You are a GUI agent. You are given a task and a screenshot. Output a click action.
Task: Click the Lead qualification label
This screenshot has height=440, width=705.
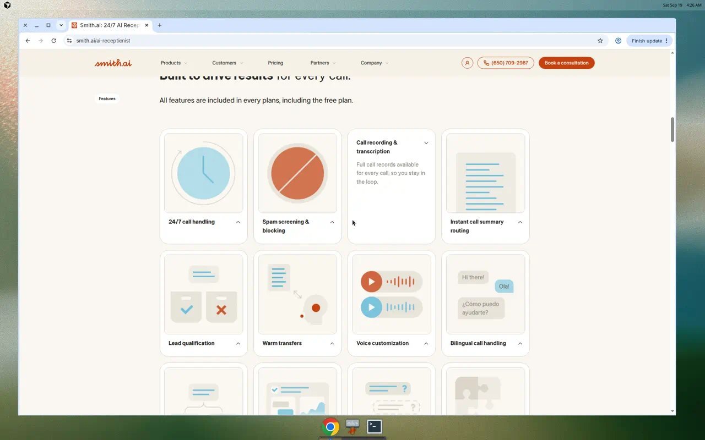pyautogui.click(x=192, y=343)
